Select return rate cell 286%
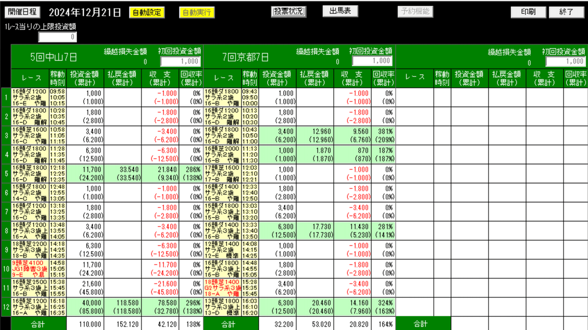This screenshot has height=330, width=588. [191, 173]
